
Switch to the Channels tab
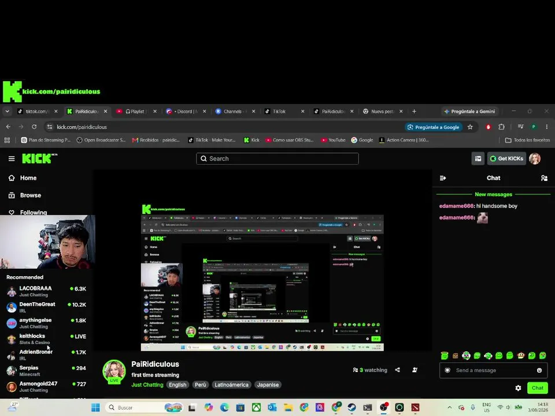click(235, 111)
